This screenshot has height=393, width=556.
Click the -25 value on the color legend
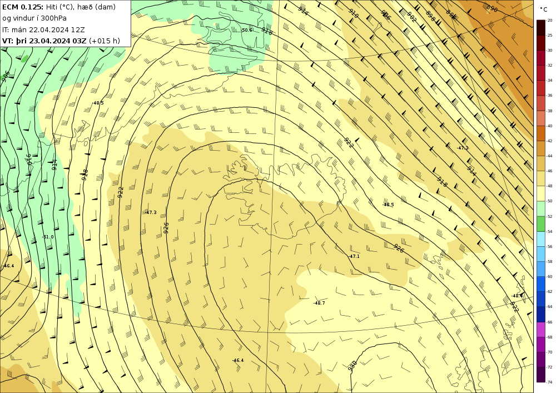[x=549, y=35]
